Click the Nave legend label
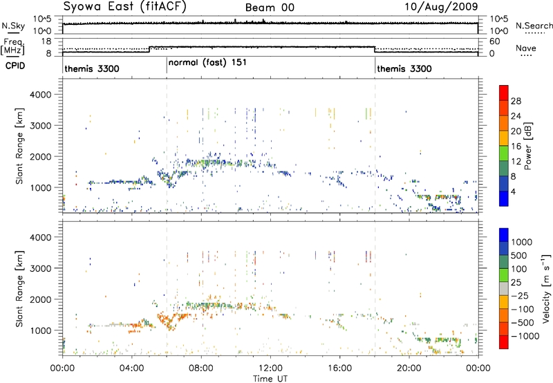This screenshot has height=383, width=553. pos(526,48)
